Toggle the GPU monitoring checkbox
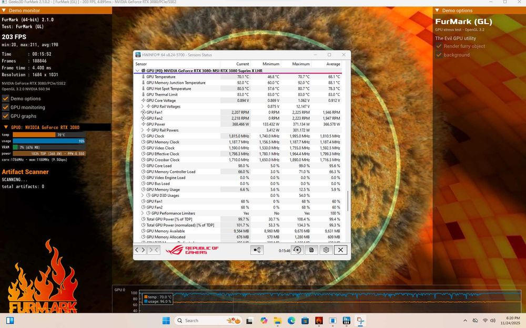This screenshot has width=526, height=328. coord(5,107)
